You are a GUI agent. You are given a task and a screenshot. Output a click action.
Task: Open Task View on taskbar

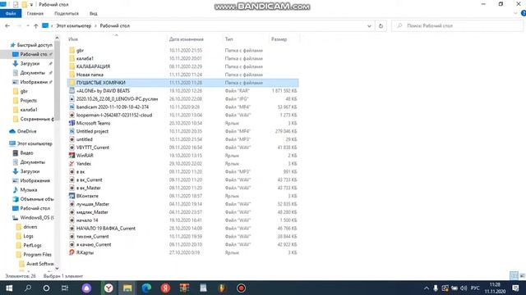(x=65, y=288)
